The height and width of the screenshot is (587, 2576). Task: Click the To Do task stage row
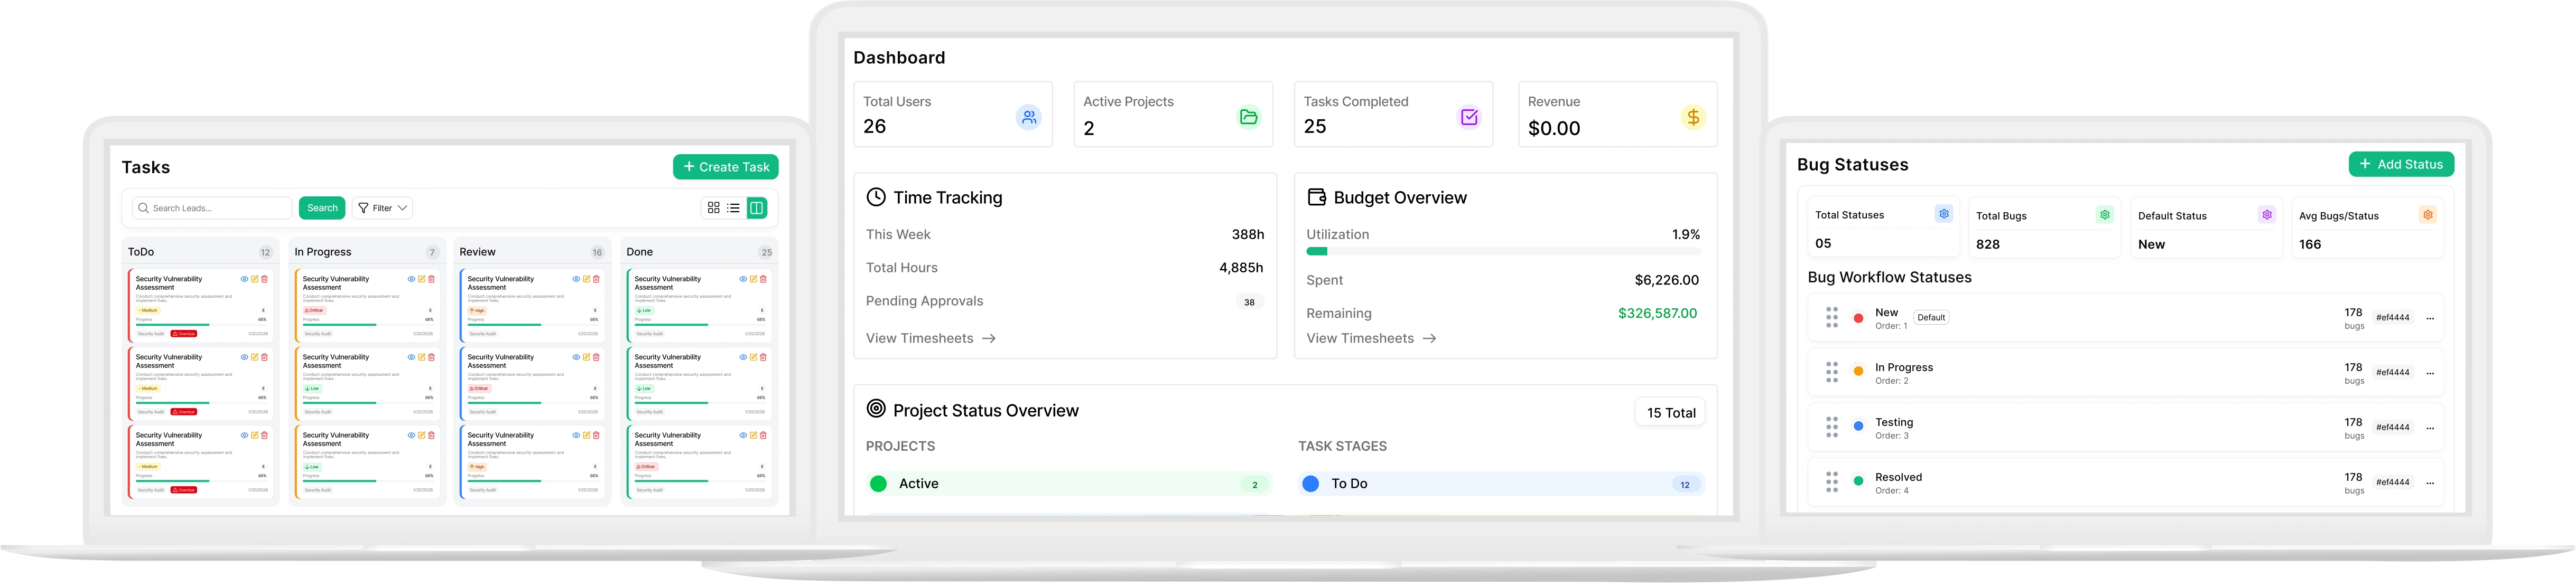(1501, 484)
